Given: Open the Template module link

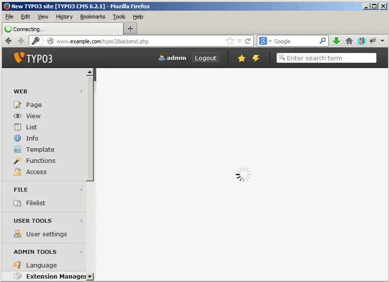Looking at the screenshot, I should pyautogui.click(x=40, y=150).
